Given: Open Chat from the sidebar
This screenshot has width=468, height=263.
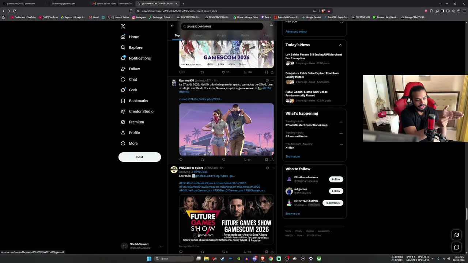Looking at the screenshot, I should pos(129,79).
